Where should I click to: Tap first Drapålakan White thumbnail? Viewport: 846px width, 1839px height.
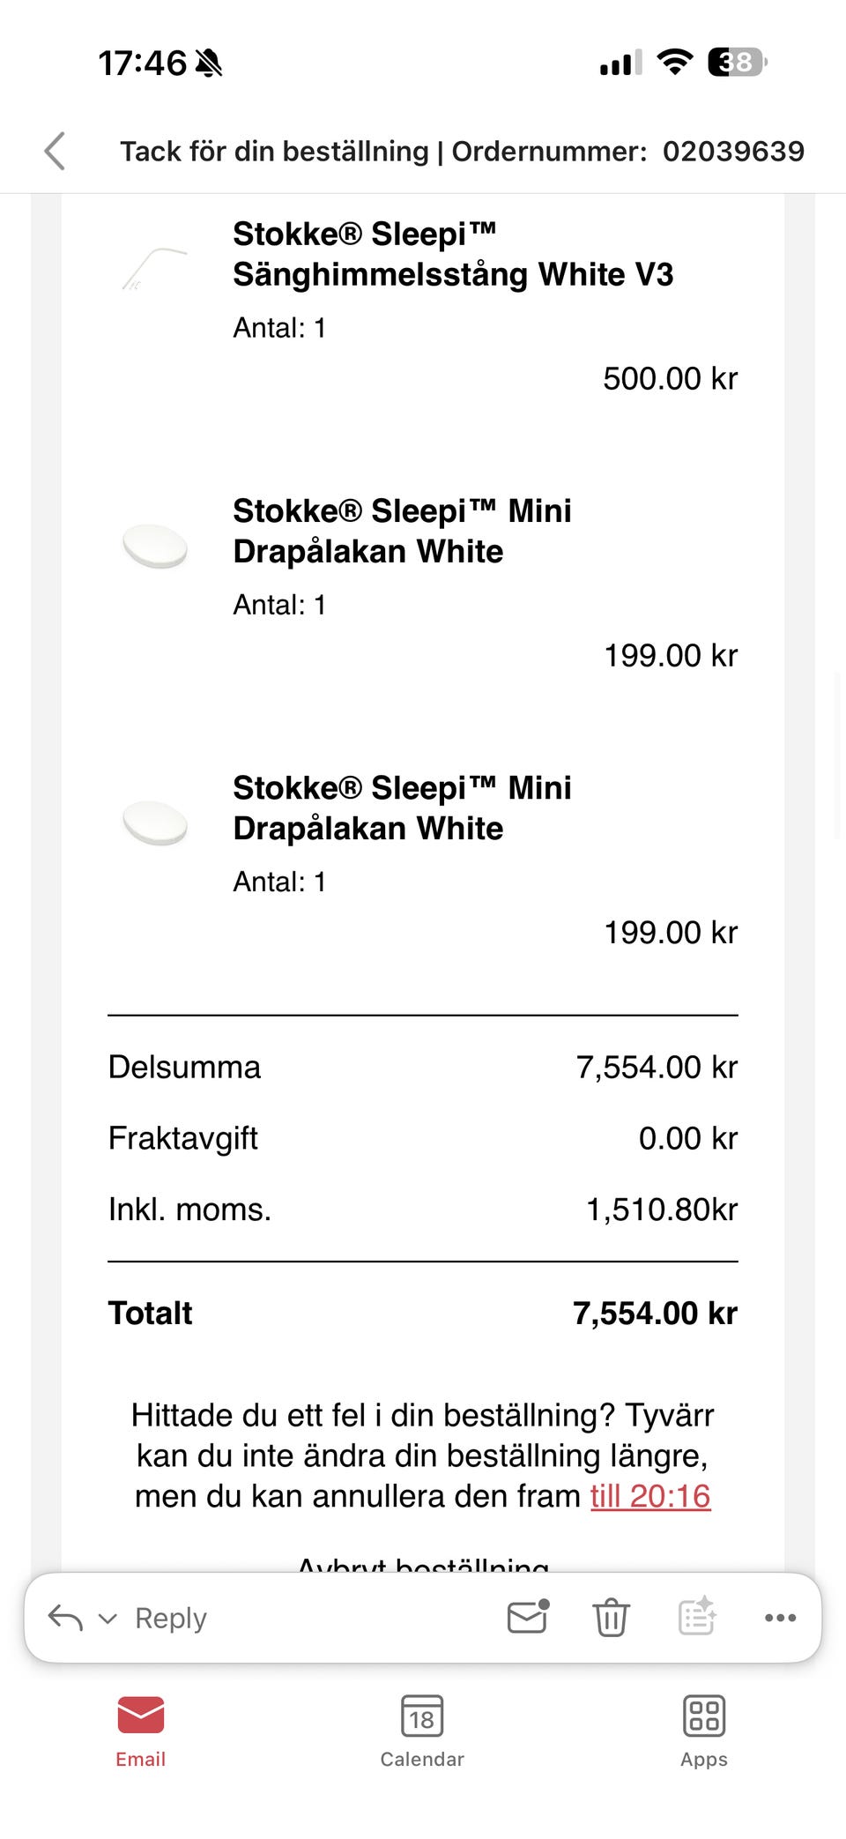coord(155,546)
